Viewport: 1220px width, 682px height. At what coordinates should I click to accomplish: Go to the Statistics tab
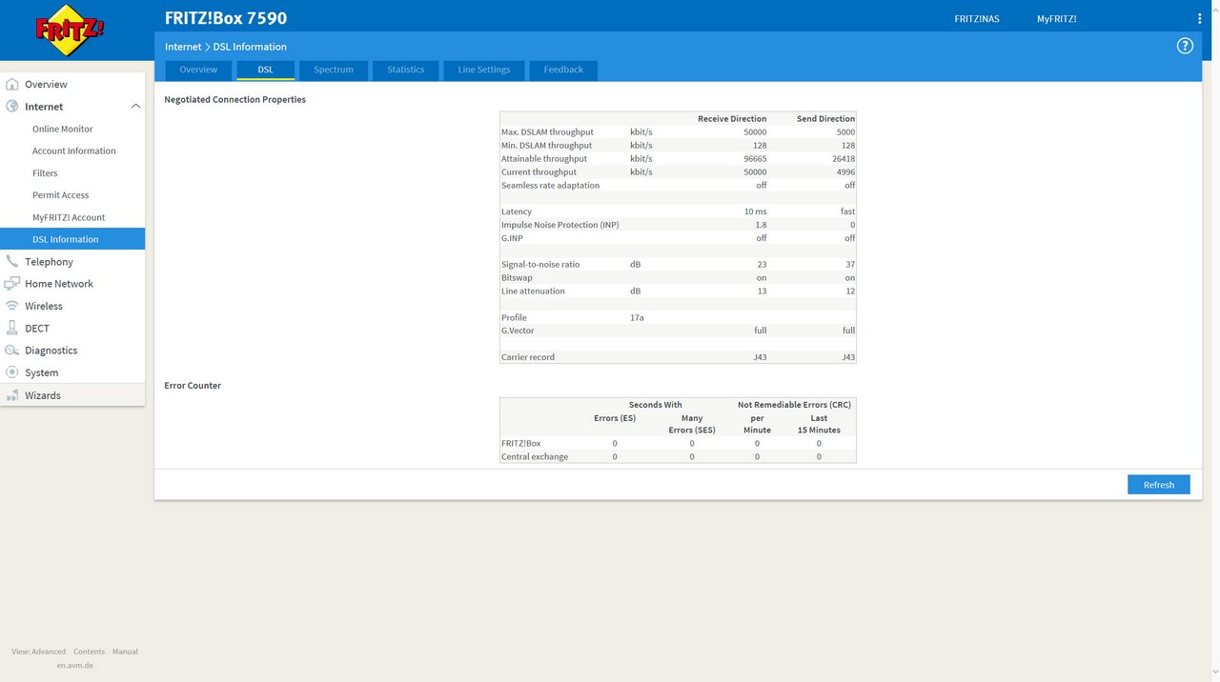click(x=406, y=70)
